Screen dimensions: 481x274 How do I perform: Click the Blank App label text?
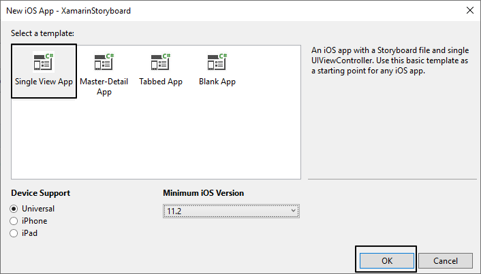(x=217, y=82)
